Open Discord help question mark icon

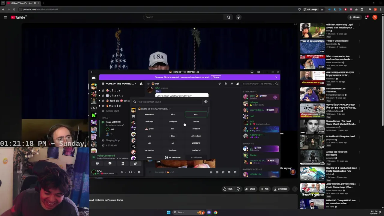[x=259, y=72]
